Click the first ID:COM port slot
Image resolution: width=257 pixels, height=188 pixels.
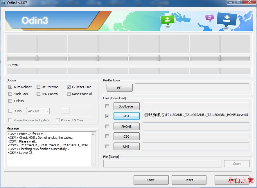[22, 71]
